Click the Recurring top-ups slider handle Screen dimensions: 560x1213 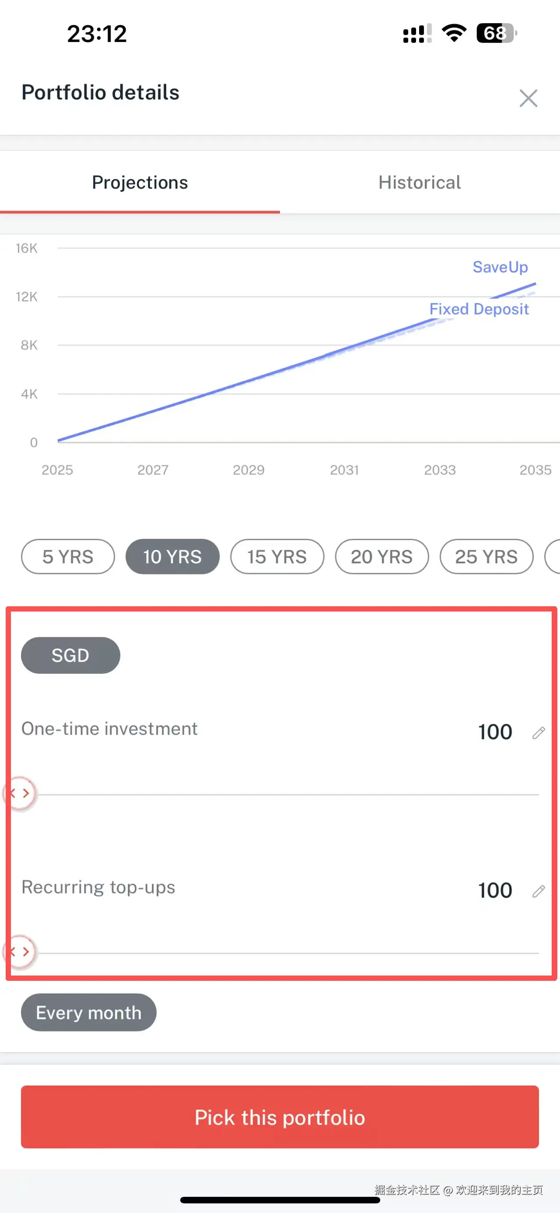[20, 951]
